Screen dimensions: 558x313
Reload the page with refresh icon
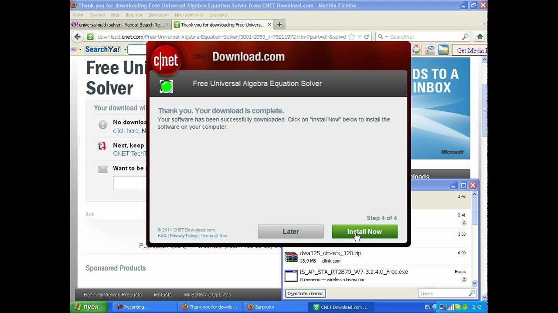pyautogui.click(x=367, y=37)
